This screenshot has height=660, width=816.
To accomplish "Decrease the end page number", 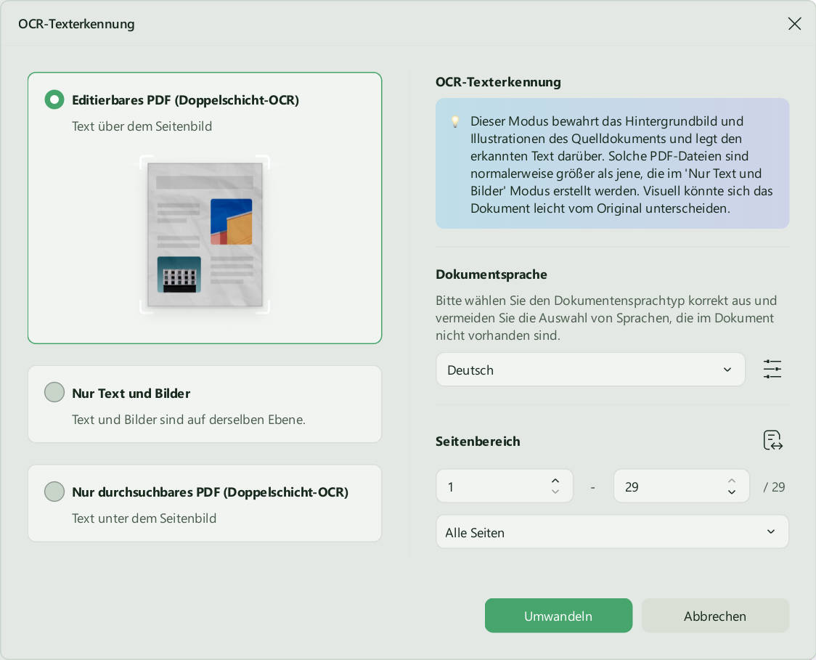I will click(732, 492).
